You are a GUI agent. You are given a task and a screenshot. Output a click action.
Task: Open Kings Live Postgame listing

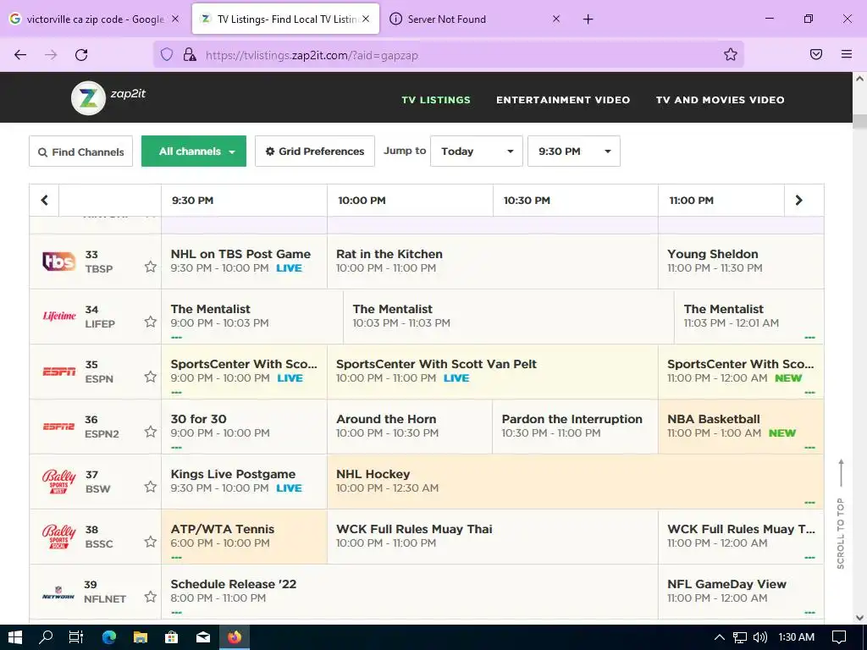pos(244,481)
